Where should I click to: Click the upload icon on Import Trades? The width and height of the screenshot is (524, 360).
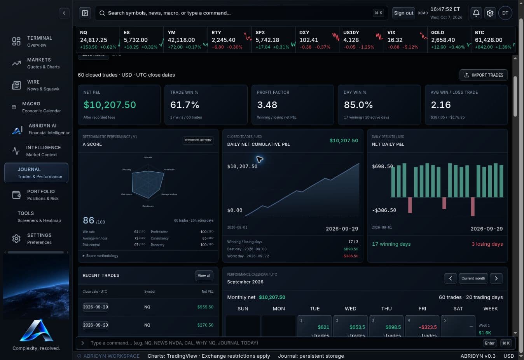pos(466,75)
